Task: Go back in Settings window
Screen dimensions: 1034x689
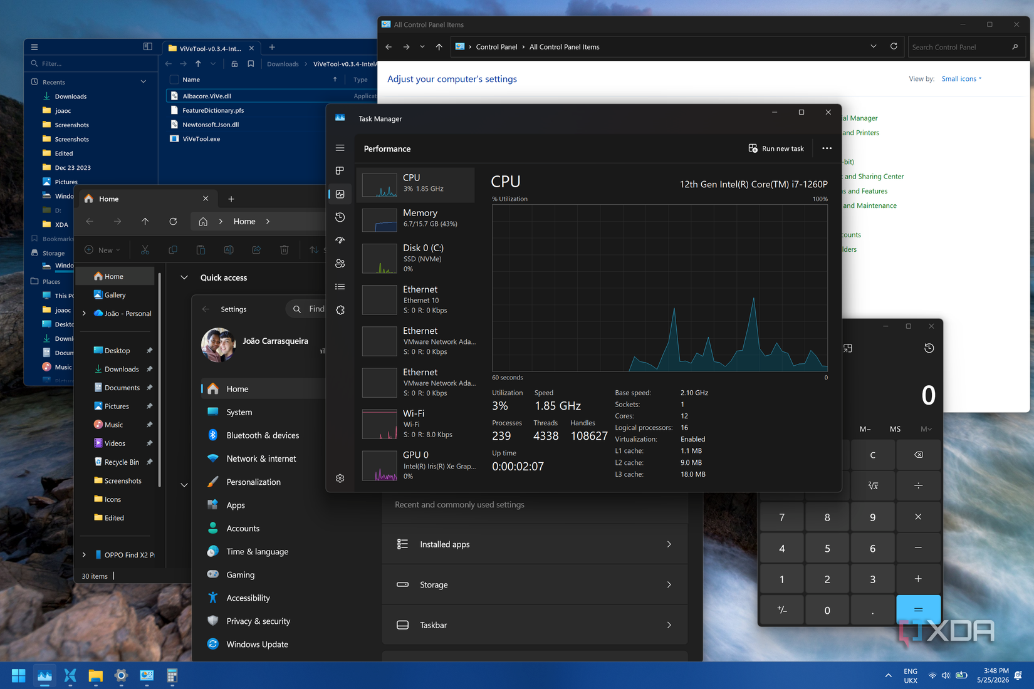Action: (206, 309)
